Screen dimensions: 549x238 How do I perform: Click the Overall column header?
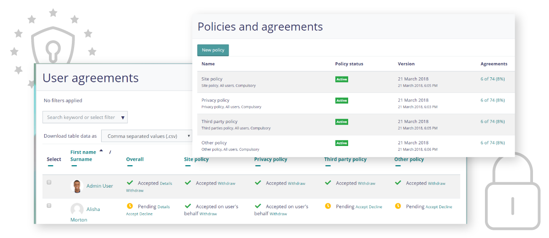point(135,159)
